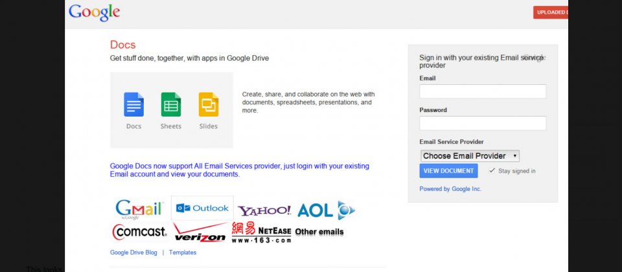Image resolution: width=622 pixels, height=272 pixels.
Task: Select the Outlook provider logo
Action: click(x=202, y=208)
